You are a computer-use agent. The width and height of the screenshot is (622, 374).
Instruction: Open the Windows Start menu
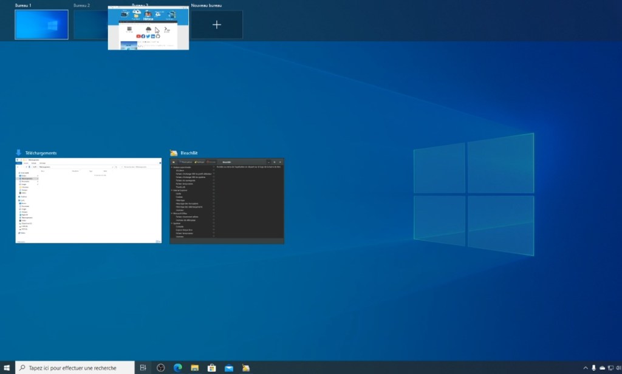[7, 367]
